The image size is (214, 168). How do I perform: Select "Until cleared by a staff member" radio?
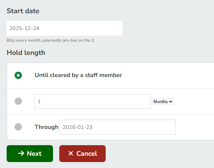pyautogui.click(x=18, y=75)
